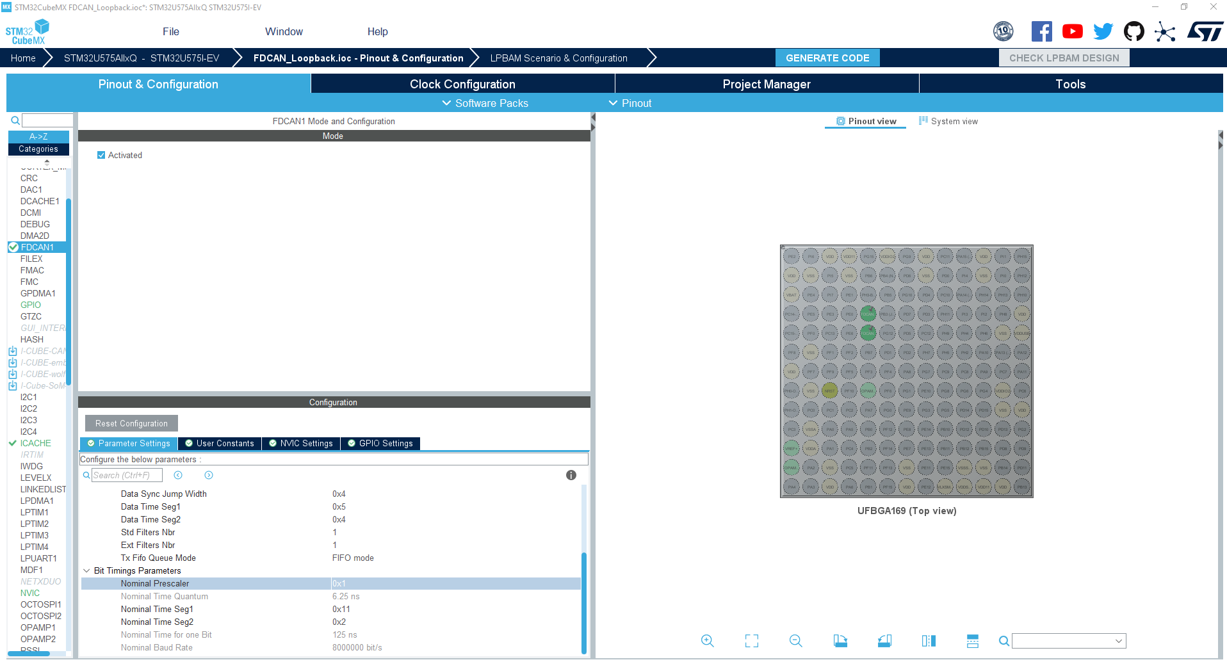Image resolution: width=1227 pixels, height=662 pixels.
Task: Uncheck the FDCAN1 Activated checkbox
Action: click(101, 155)
